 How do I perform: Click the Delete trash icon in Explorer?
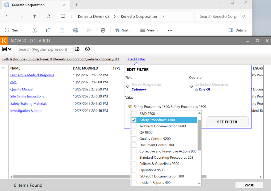tap(103, 30)
